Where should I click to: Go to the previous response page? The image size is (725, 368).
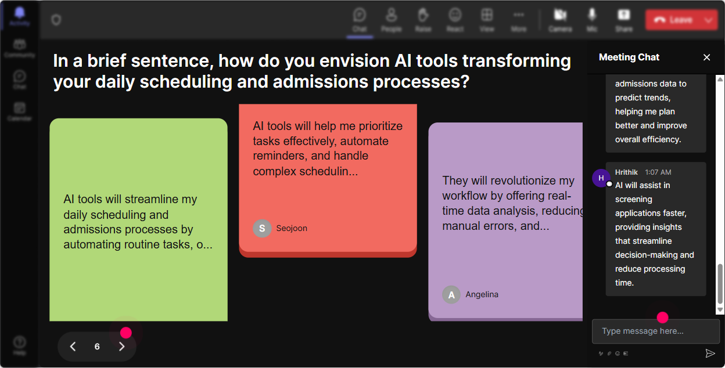click(x=73, y=347)
